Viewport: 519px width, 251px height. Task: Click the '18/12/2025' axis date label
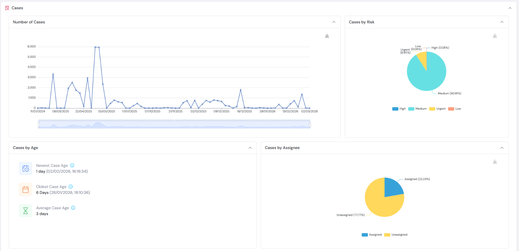click(244, 112)
